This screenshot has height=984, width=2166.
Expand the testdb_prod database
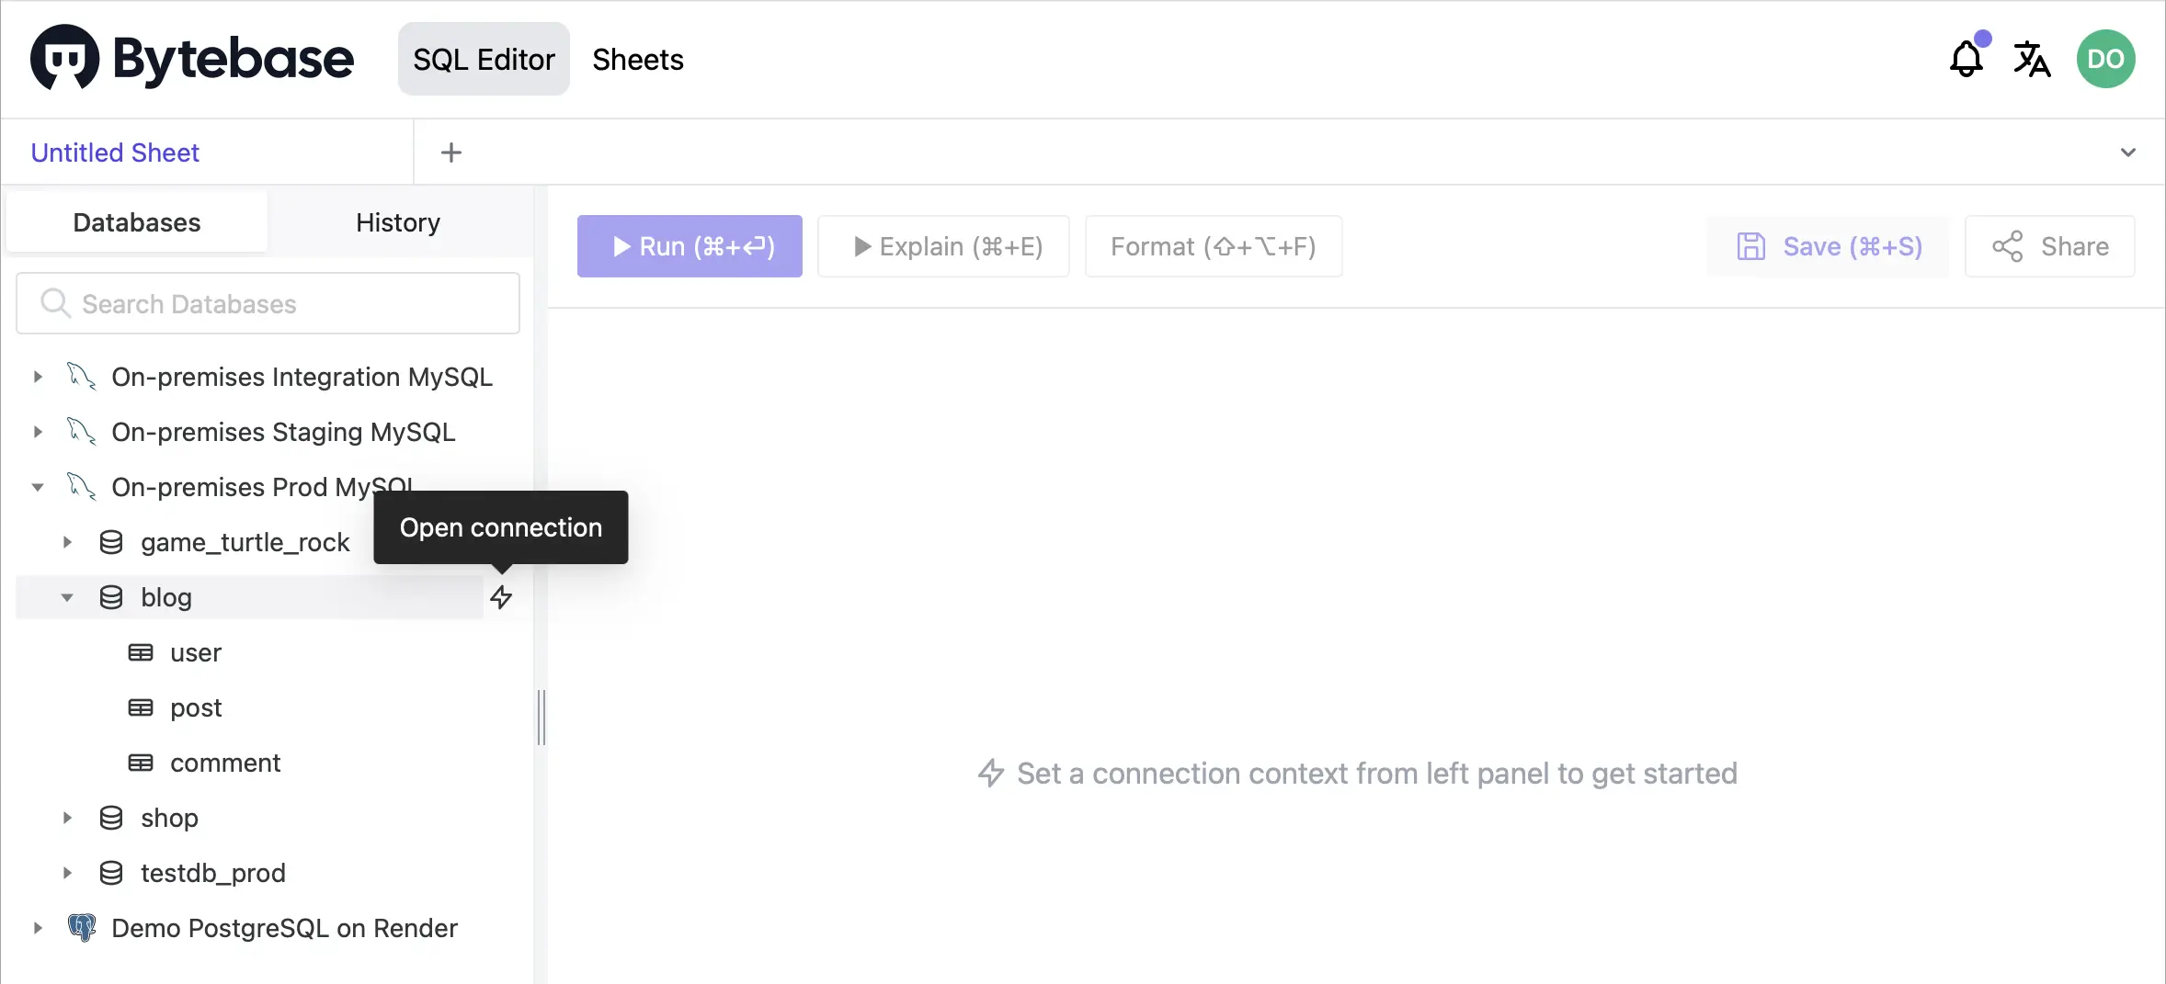(x=66, y=873)
